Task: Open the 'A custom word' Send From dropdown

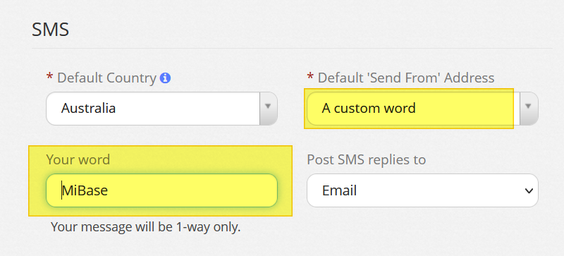Action: coord(422,109)
